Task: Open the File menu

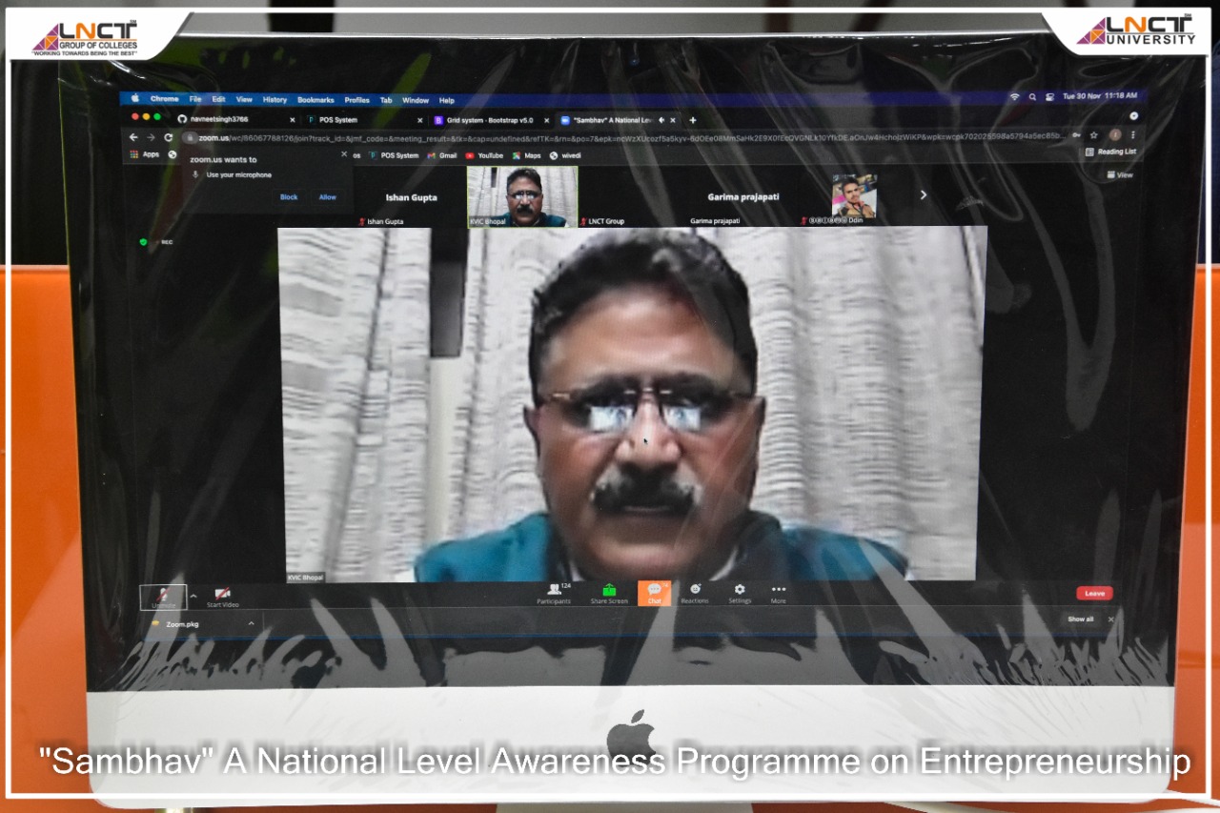Action: coord(195,99)
